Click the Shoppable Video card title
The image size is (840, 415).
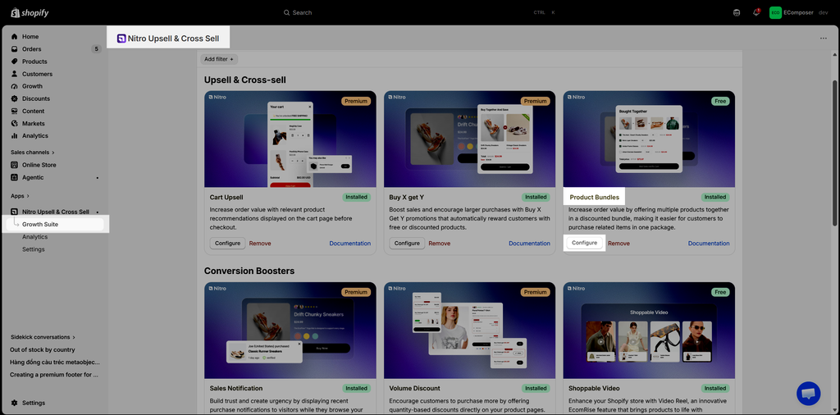[594, 388]
